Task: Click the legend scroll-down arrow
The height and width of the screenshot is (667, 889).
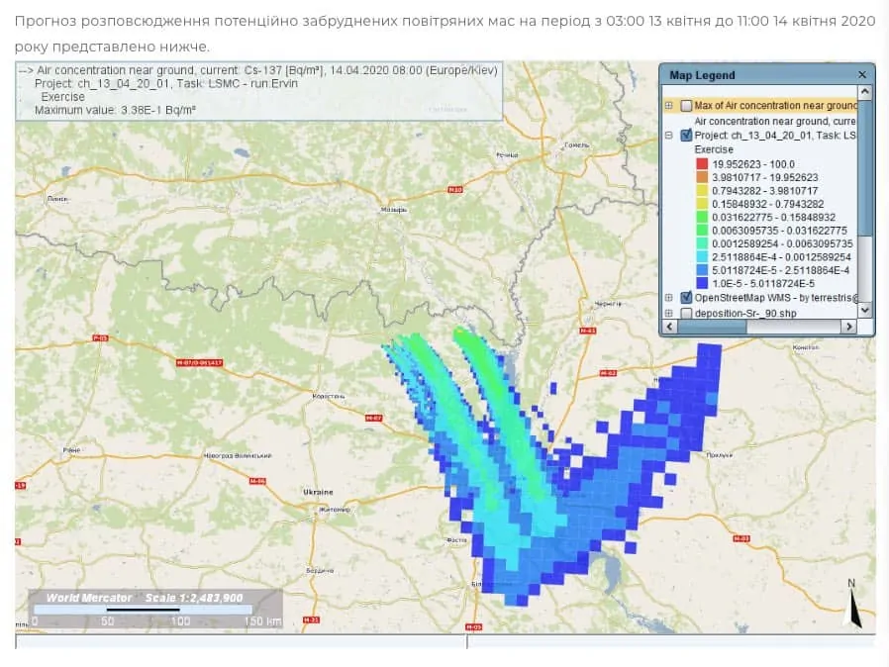Action: 864,310
